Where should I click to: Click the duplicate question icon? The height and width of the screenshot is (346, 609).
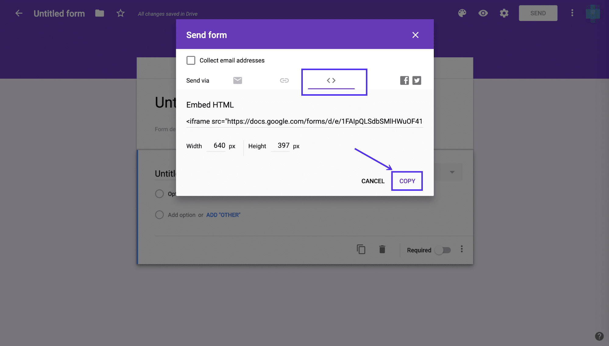pyautogui.click(x=360, y=249)
